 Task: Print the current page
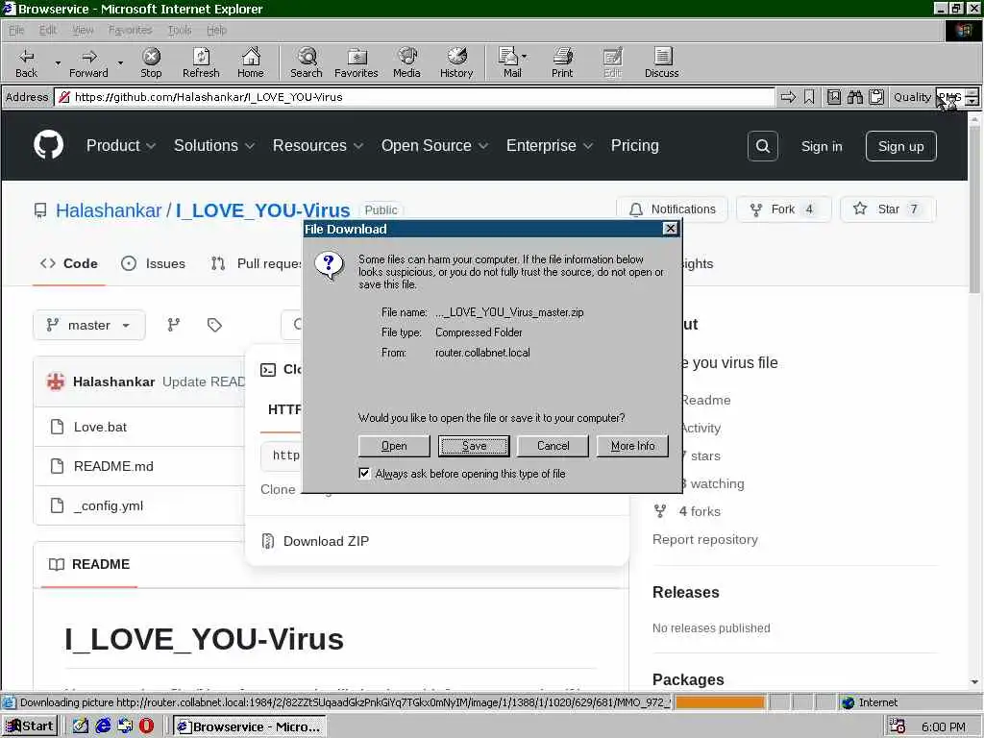click(562, 62)
